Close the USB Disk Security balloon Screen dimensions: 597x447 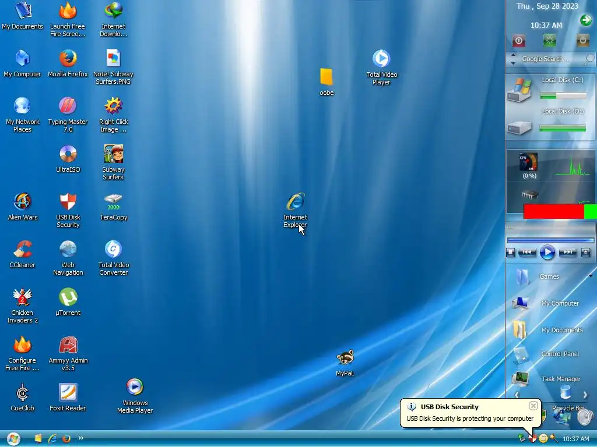533,406
